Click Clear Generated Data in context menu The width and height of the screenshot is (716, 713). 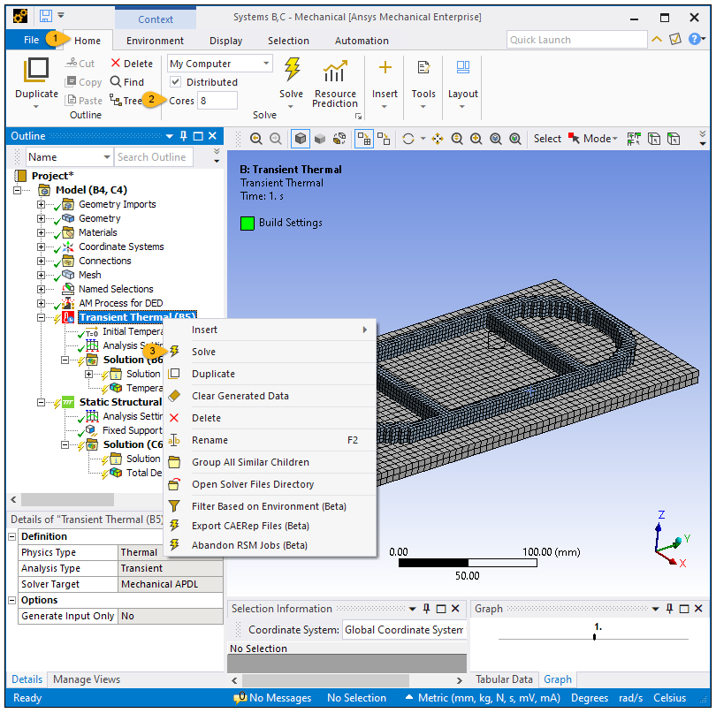pyautogui.click(x=240, y=396)
